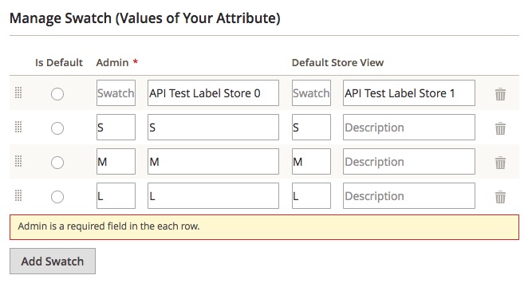Choose M as the default swatch
Viewport: 532px width, 291px height.
(x=57, y=163)
